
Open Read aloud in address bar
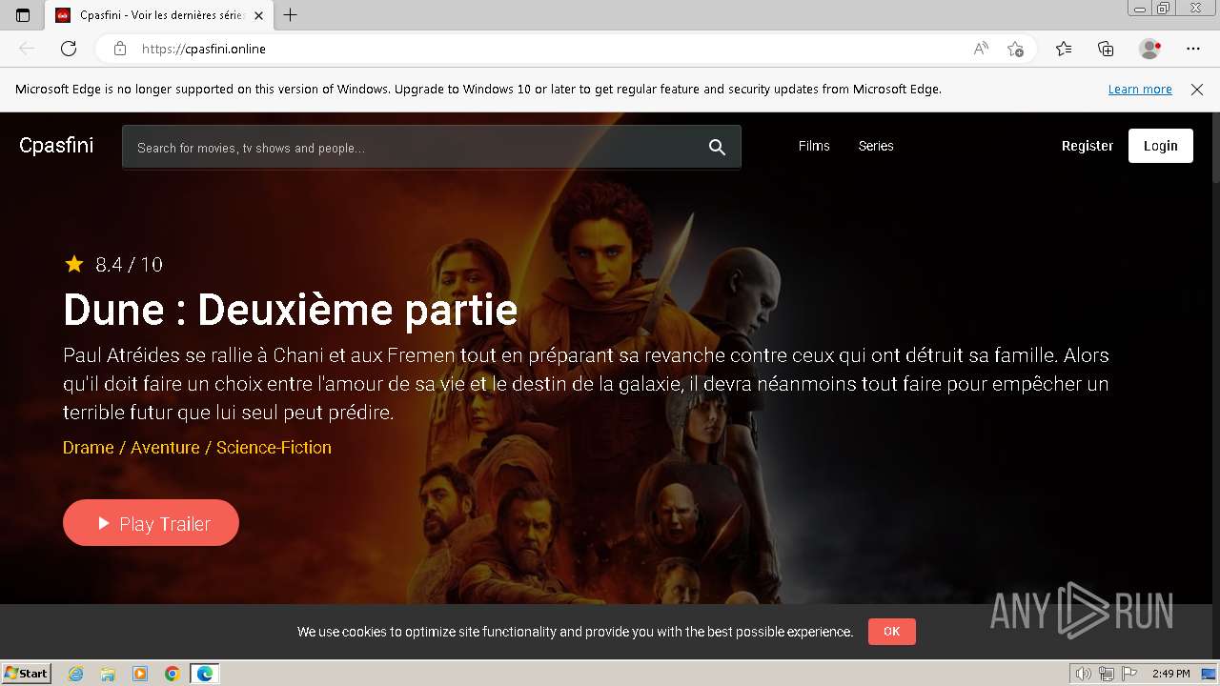pyautogui.click(x=981, y=49)
